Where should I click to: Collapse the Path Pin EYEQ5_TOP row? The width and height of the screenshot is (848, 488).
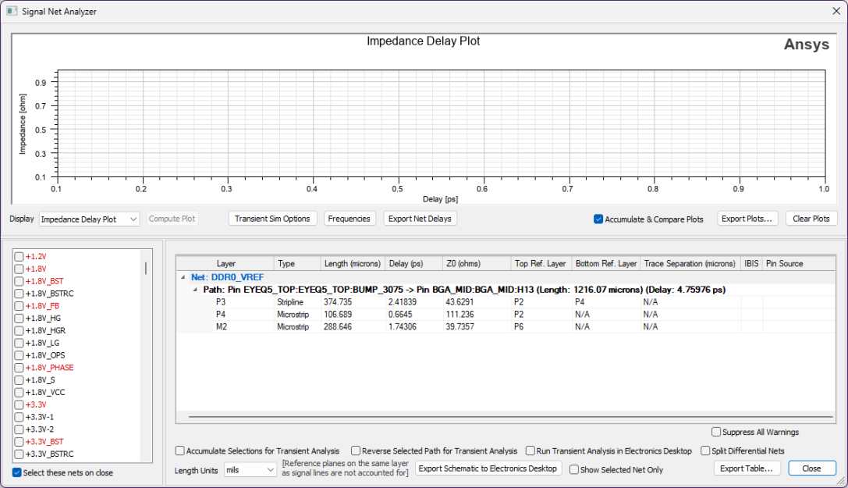(x=195, y=290)
